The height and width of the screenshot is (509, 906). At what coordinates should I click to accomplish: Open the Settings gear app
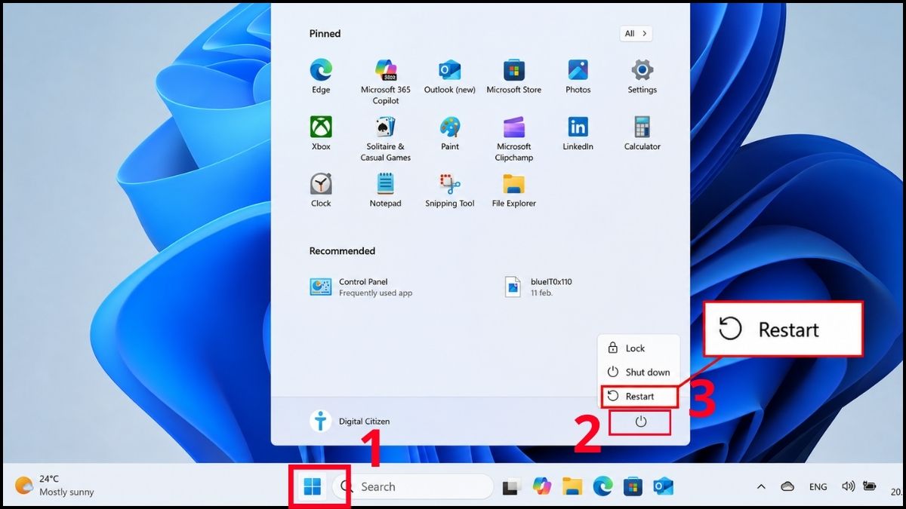[x=643, y=76]
